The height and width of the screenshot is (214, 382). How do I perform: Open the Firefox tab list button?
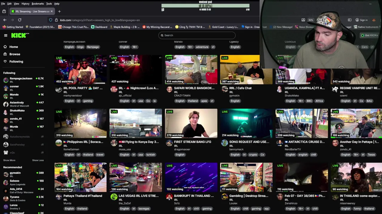pyautogui.click(x=4, y=11)
